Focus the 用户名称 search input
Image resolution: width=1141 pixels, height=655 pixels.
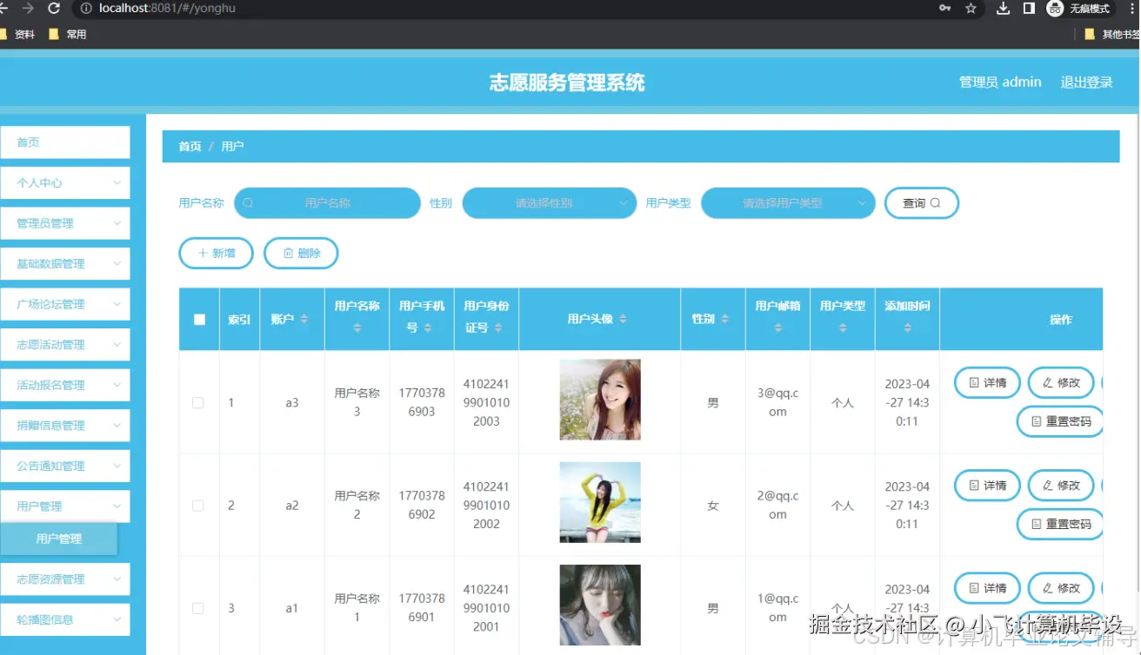[328, 203]
